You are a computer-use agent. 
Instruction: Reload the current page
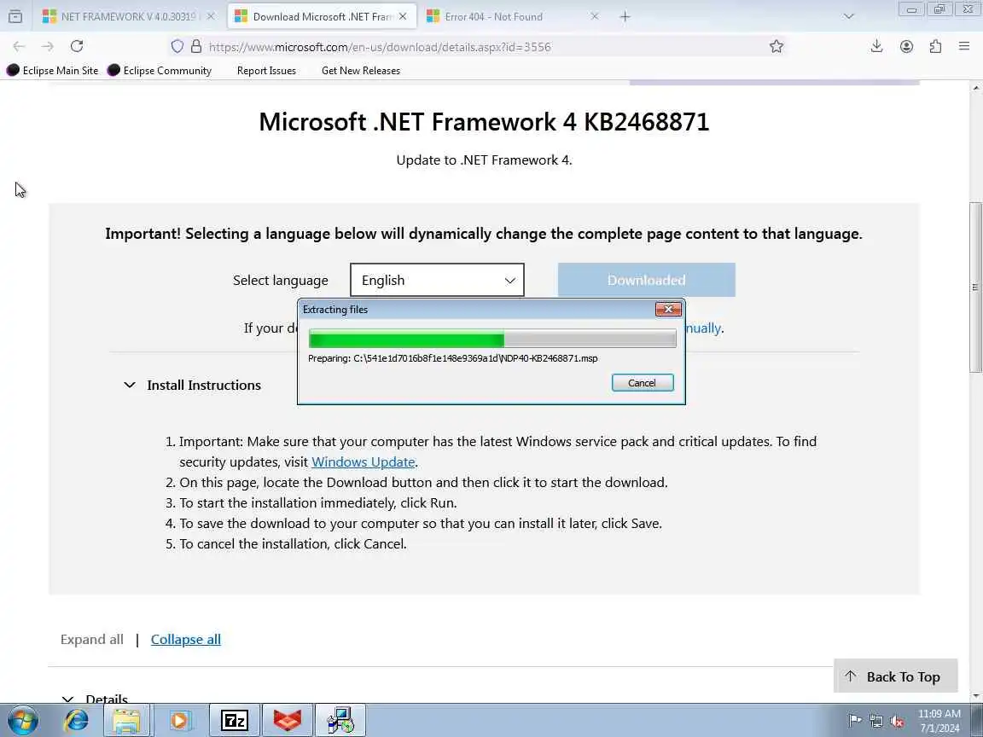click(77, 46)
